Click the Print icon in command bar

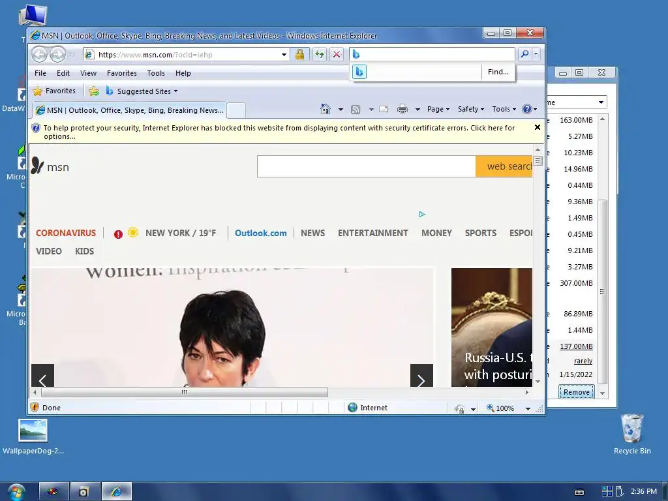coord(402,110)
